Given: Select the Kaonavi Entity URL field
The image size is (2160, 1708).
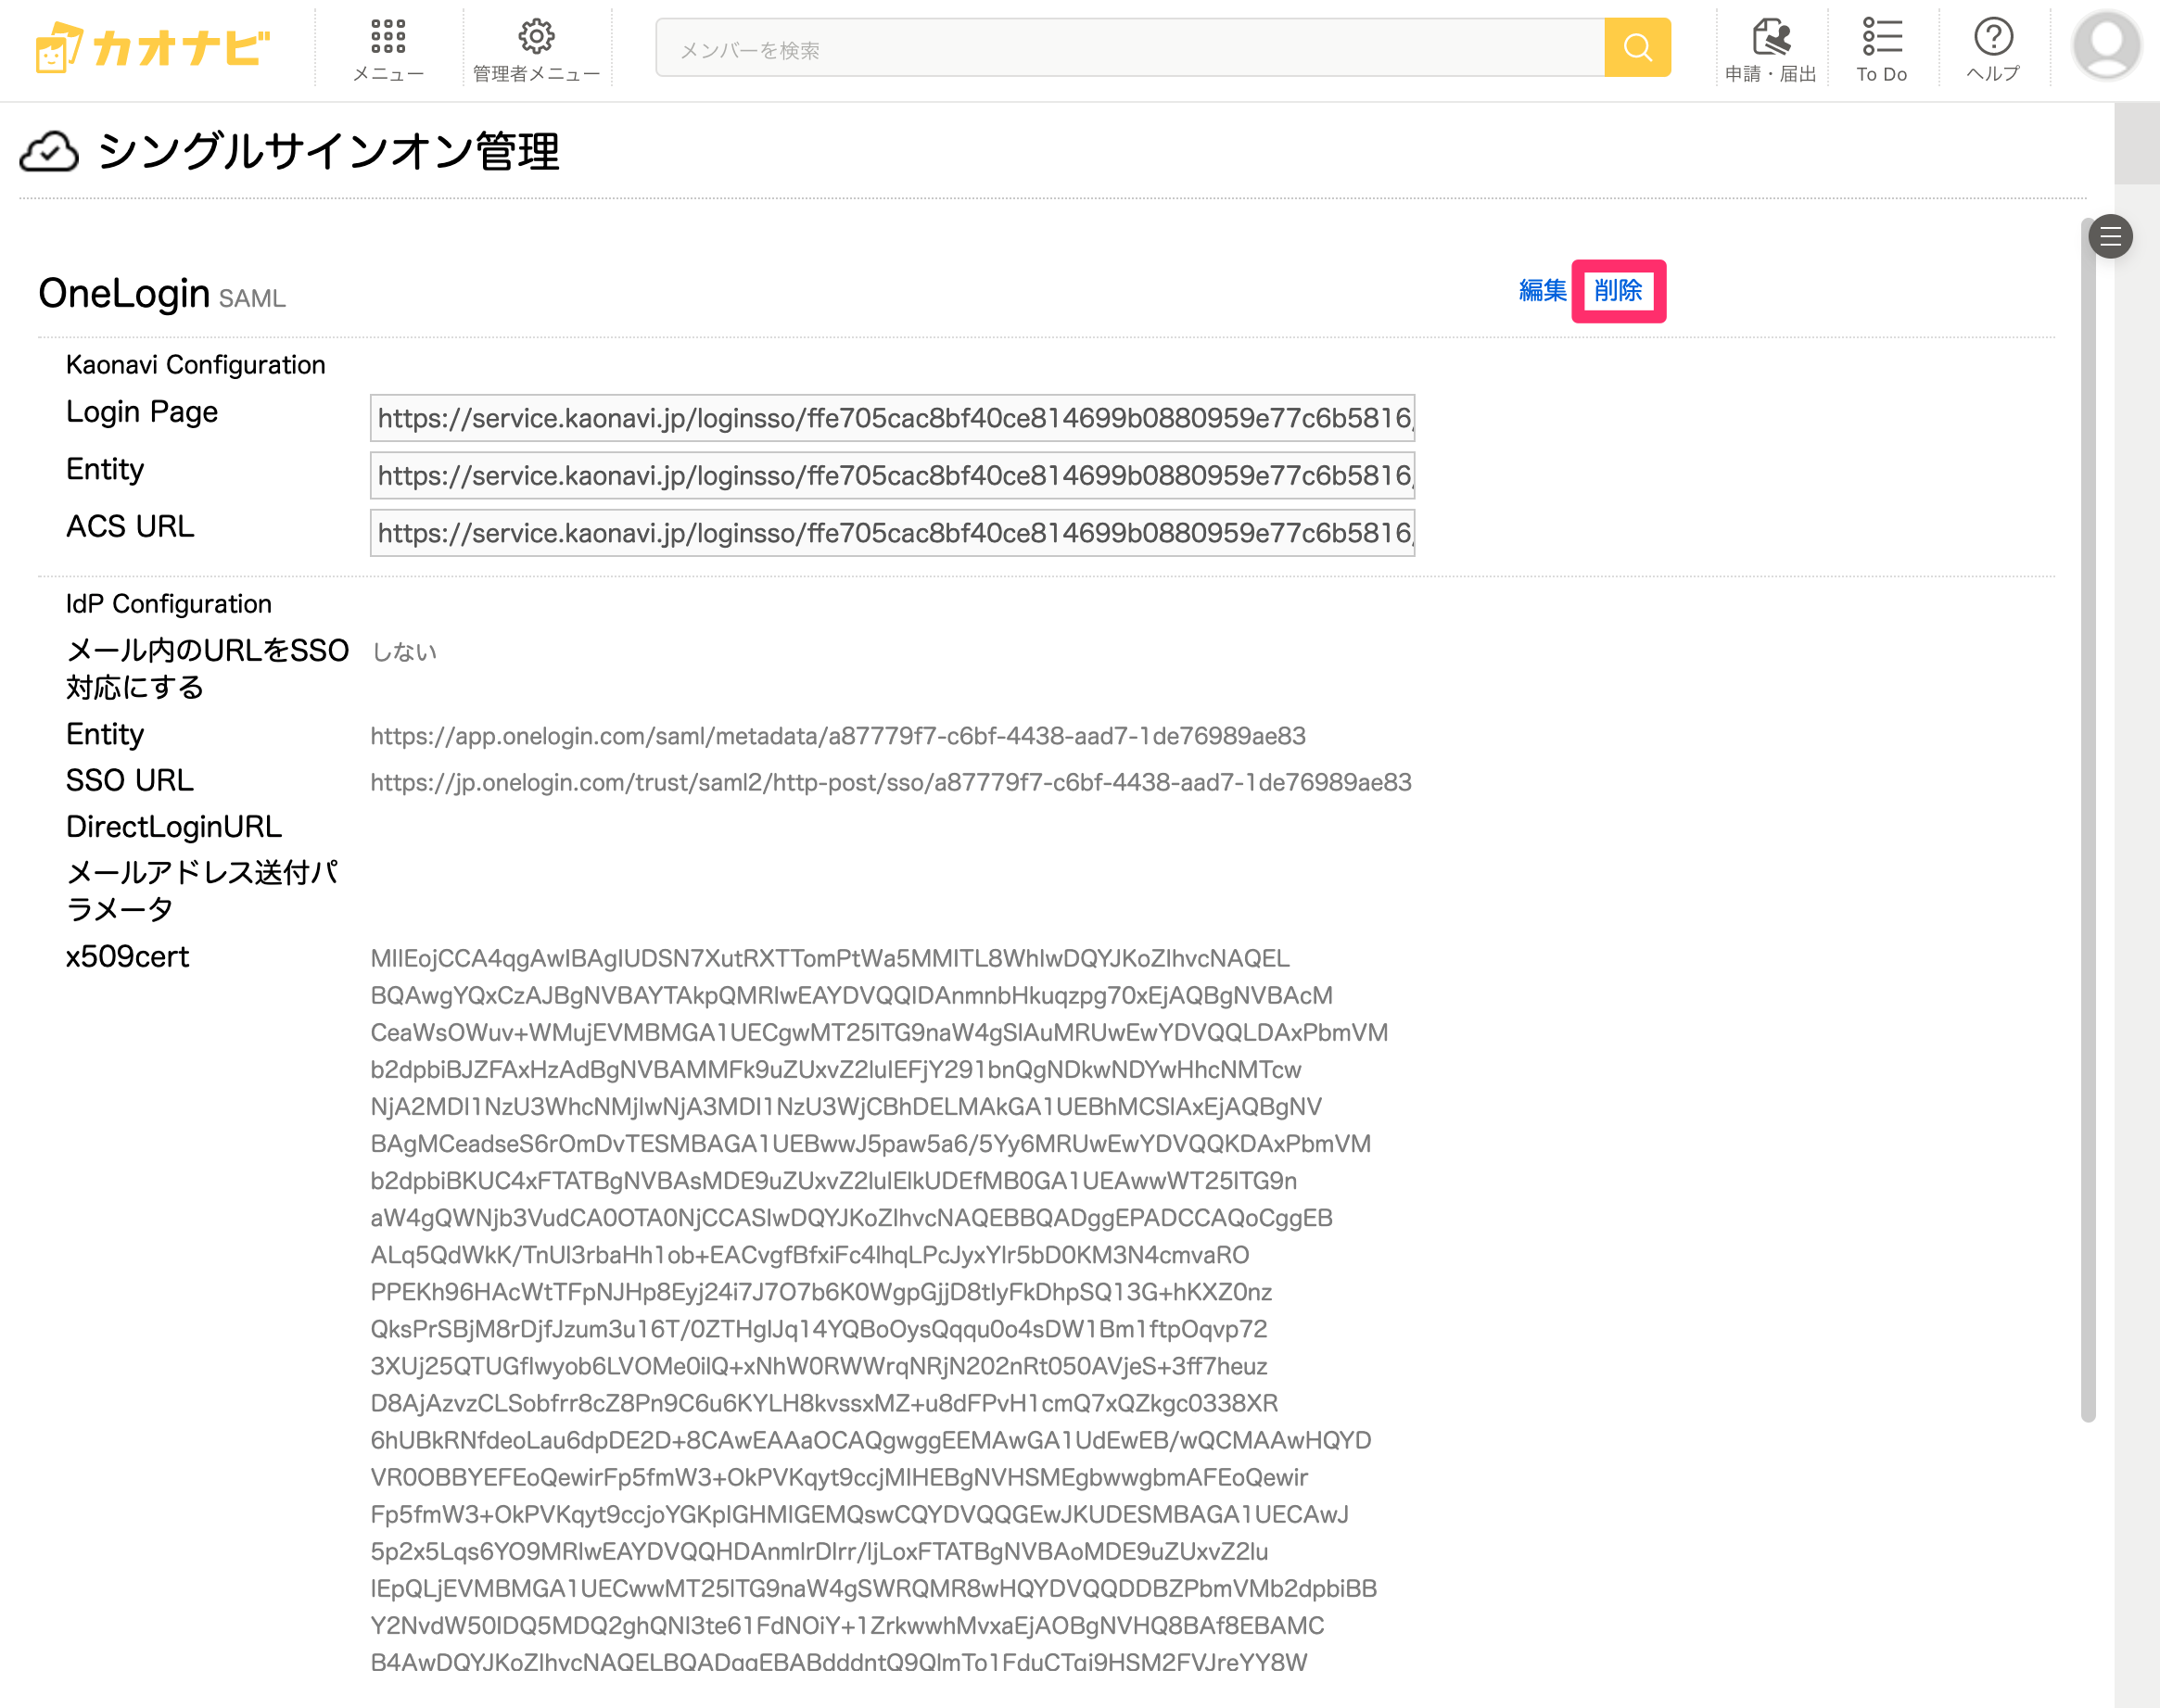Looking at the screenshot, I should pos(893,475).
